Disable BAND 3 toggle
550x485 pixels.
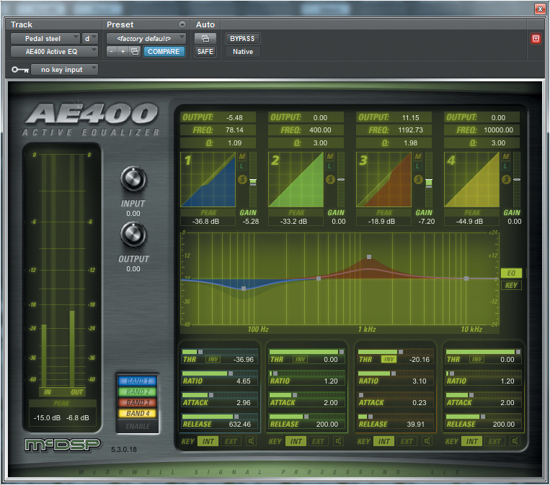(x=138, y=403)
